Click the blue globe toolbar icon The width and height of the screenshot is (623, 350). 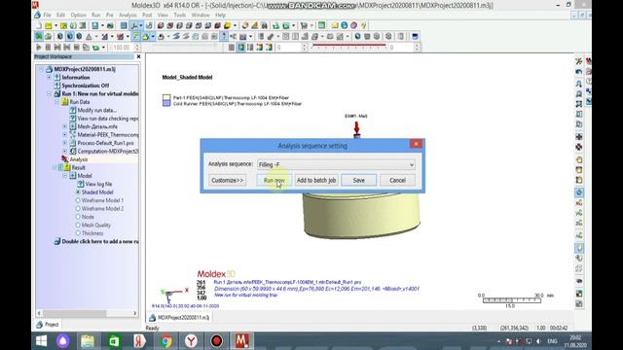coord(344,26)
